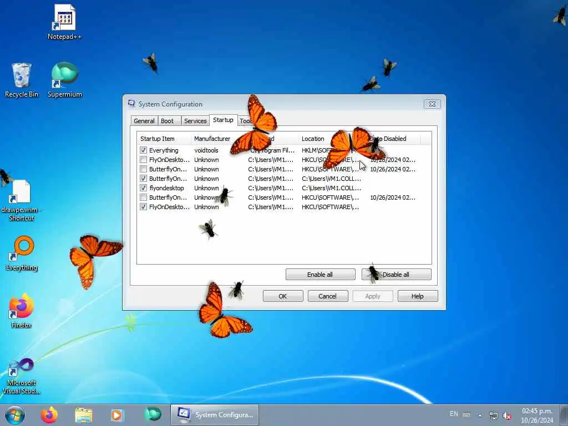Select the Everything item name text
The image size is (568, 426).
click(164, 150)
